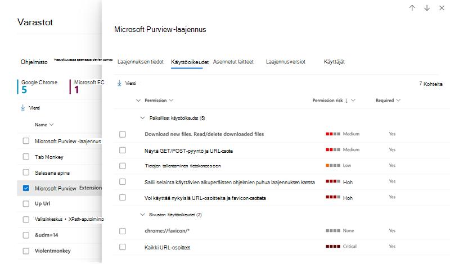Viewport: 450px width, 264px height.
Task: Click the sort arrow next to Permission risk
Action: [x=346, y=101]
